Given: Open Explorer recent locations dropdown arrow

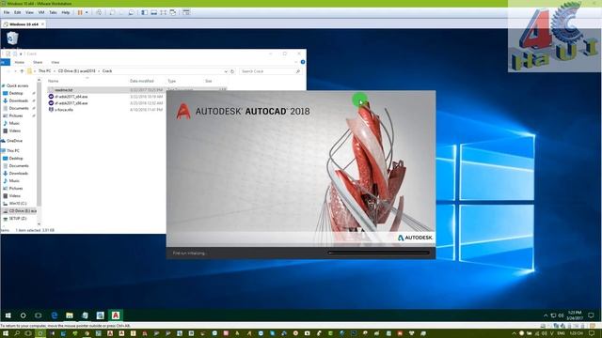Looking at the screenshot, I should click(x=16, y=71).
